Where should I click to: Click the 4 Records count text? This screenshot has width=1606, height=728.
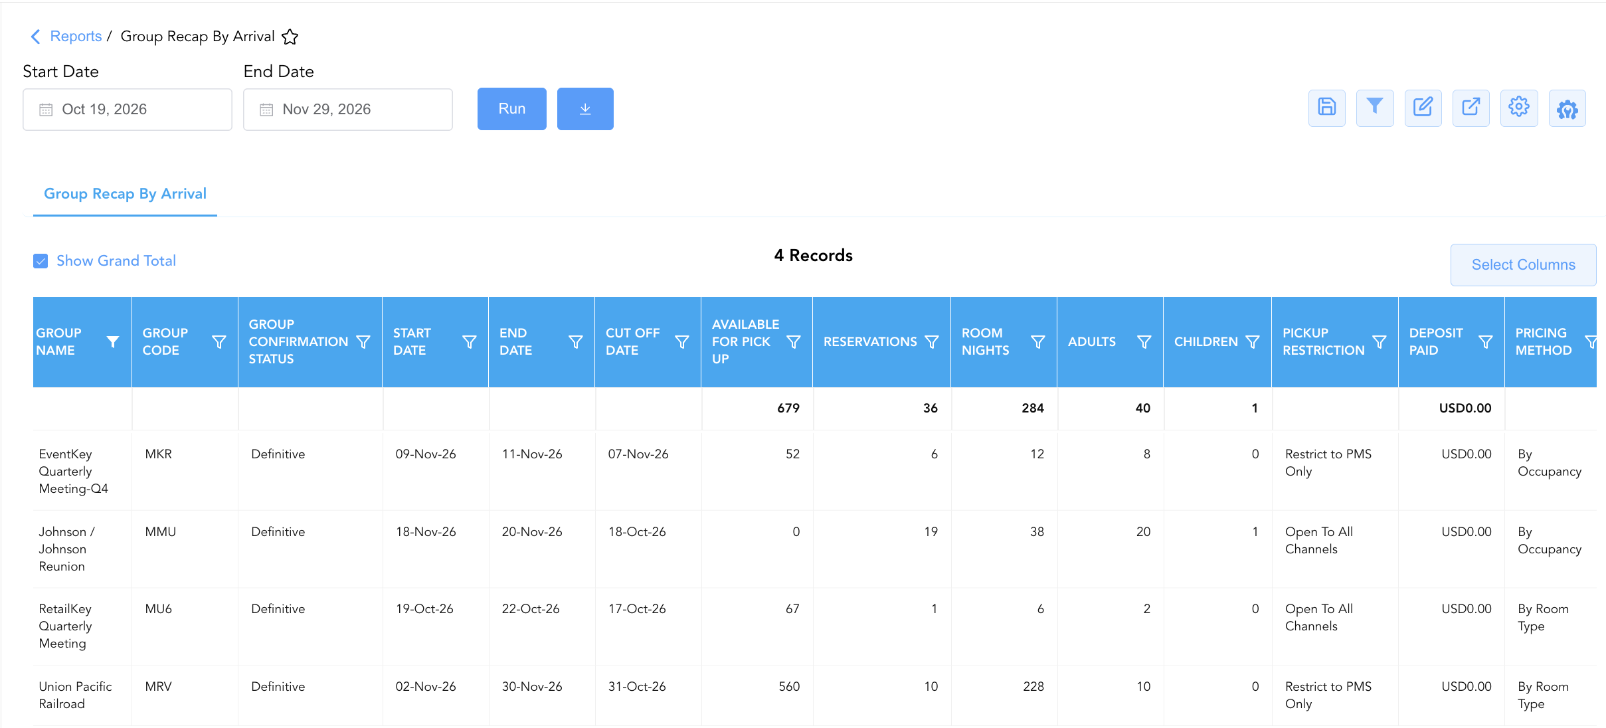point(813,256)
